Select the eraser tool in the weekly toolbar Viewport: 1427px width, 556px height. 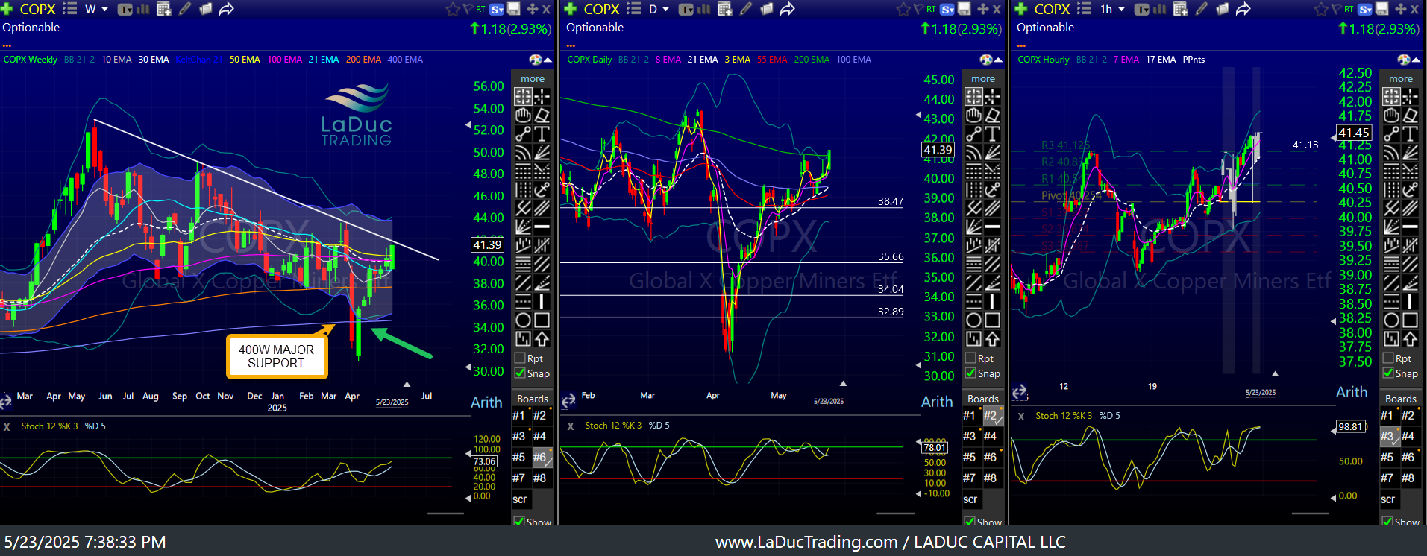click(542, 116)
